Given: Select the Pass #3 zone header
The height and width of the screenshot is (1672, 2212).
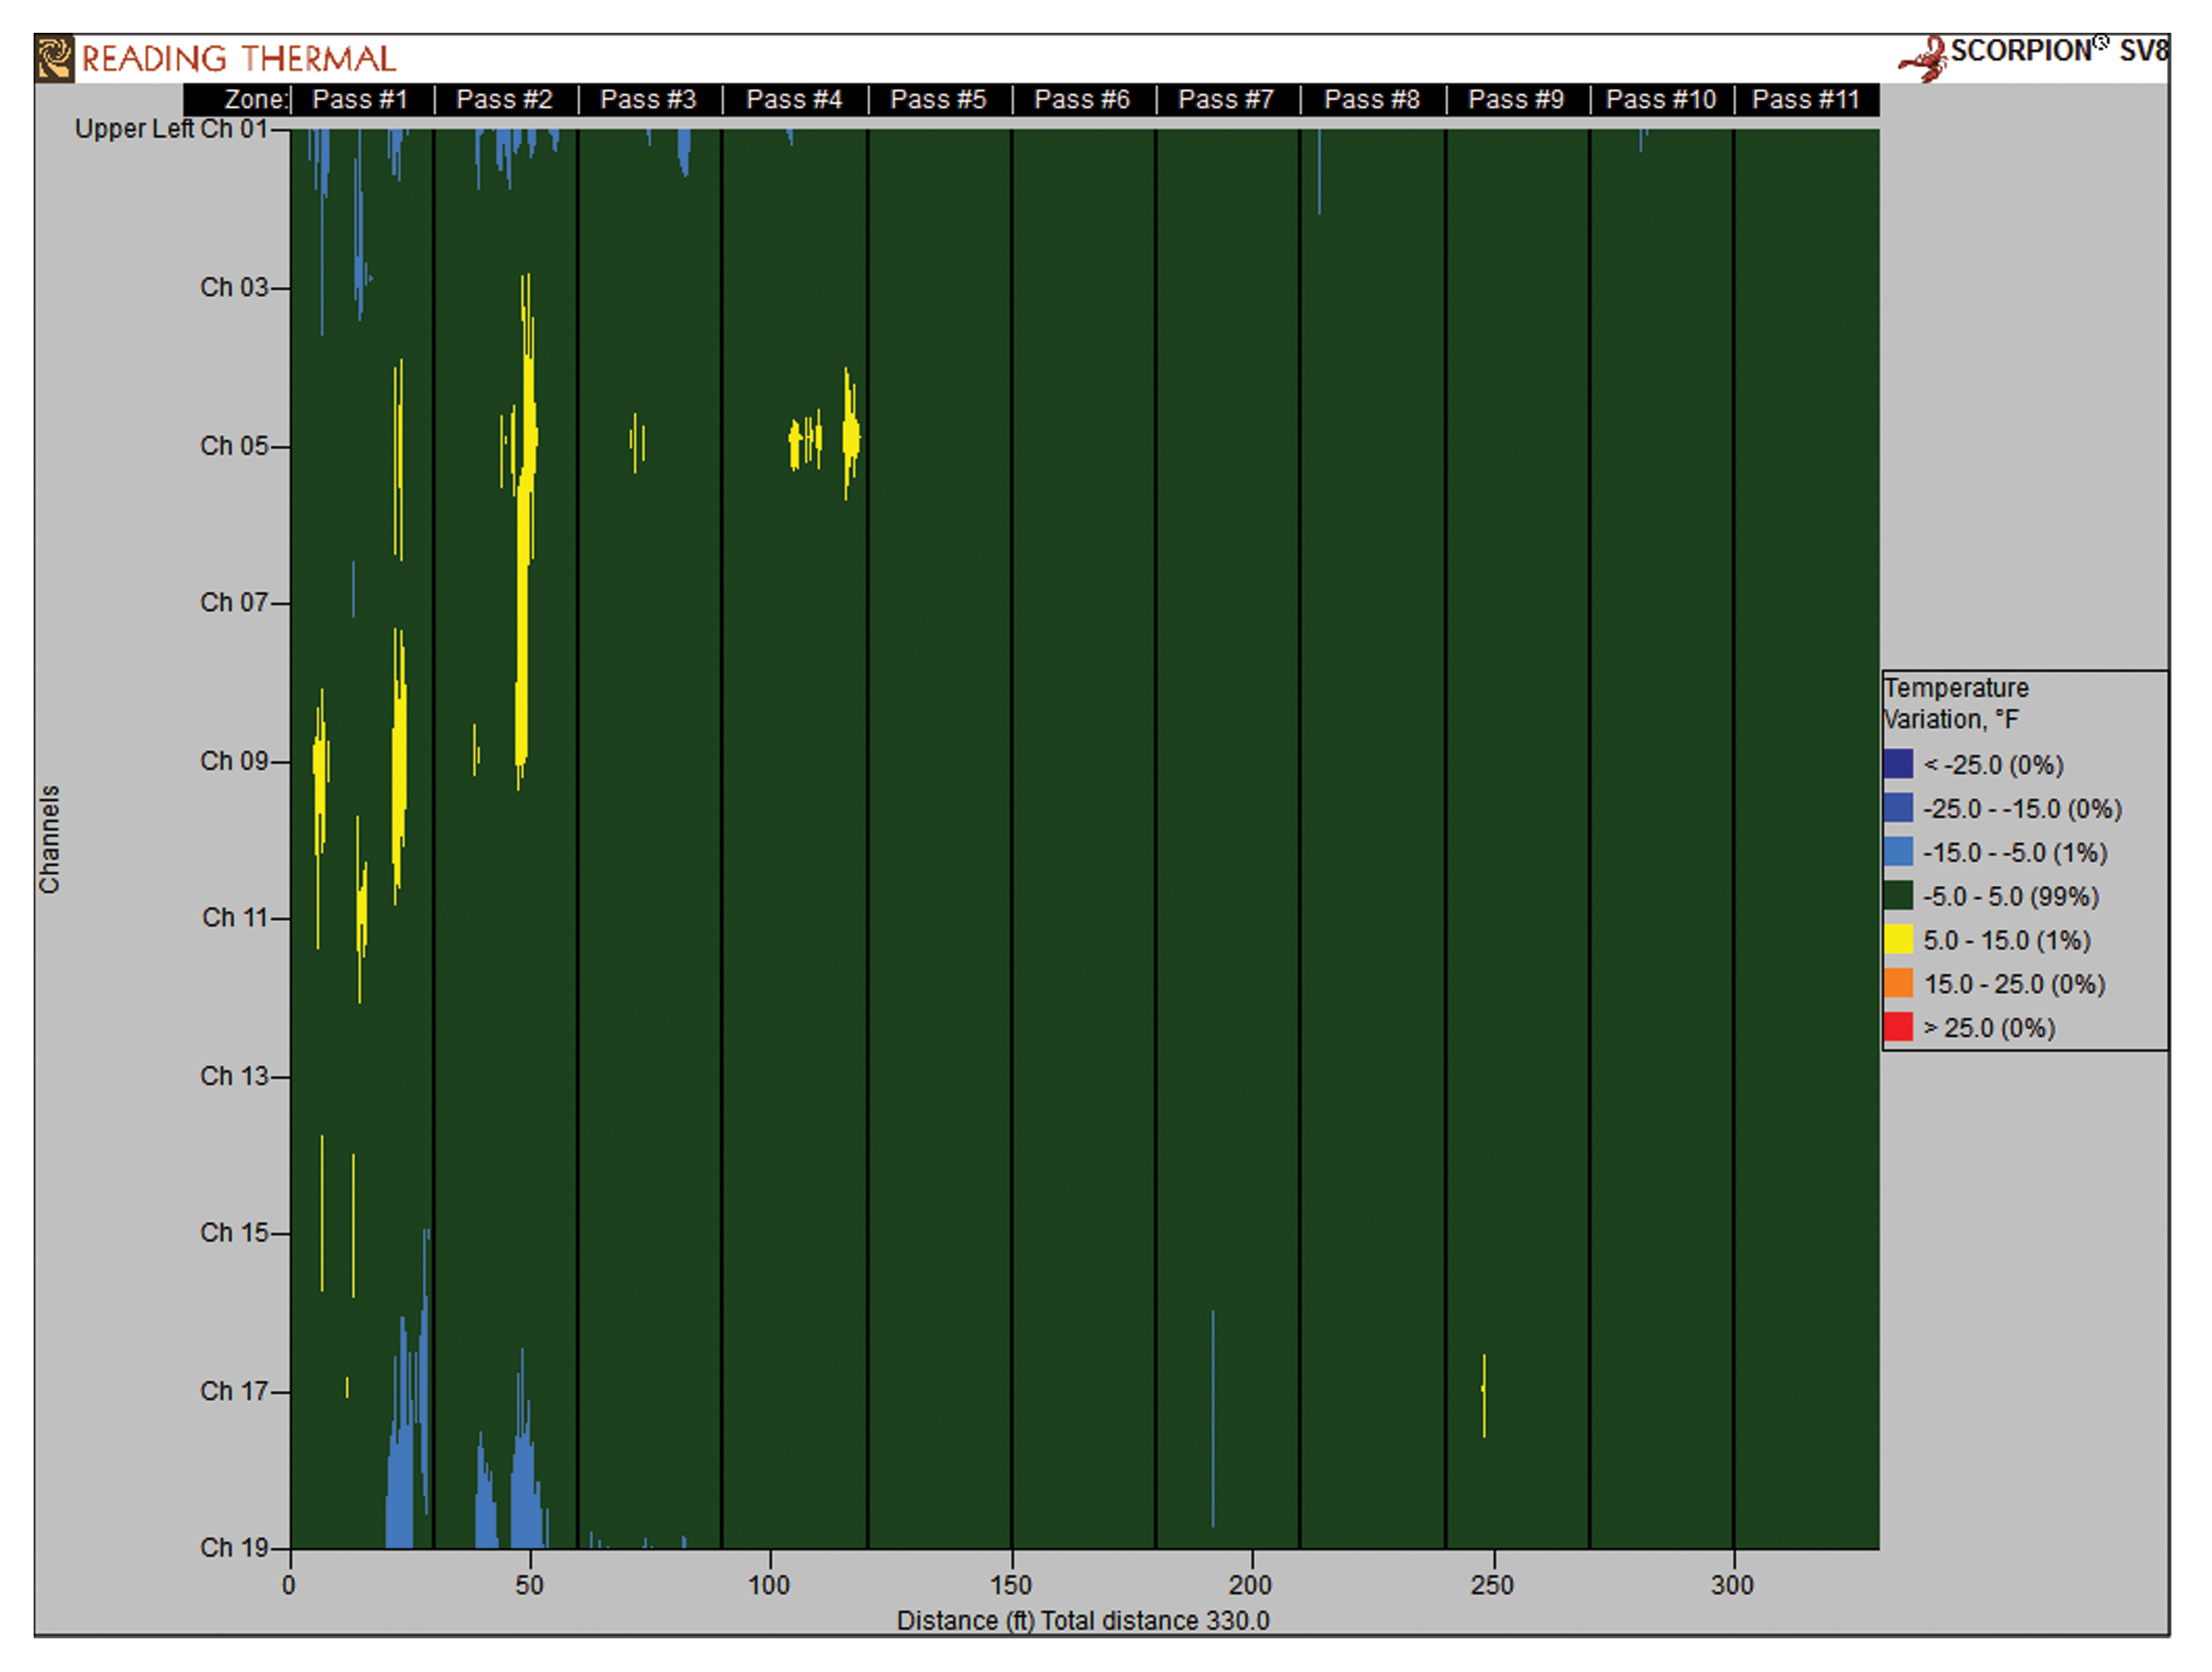Looking at the screenshot, I should 648,99.
